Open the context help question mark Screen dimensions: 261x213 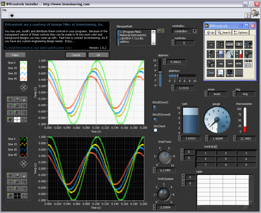(247, 15)
